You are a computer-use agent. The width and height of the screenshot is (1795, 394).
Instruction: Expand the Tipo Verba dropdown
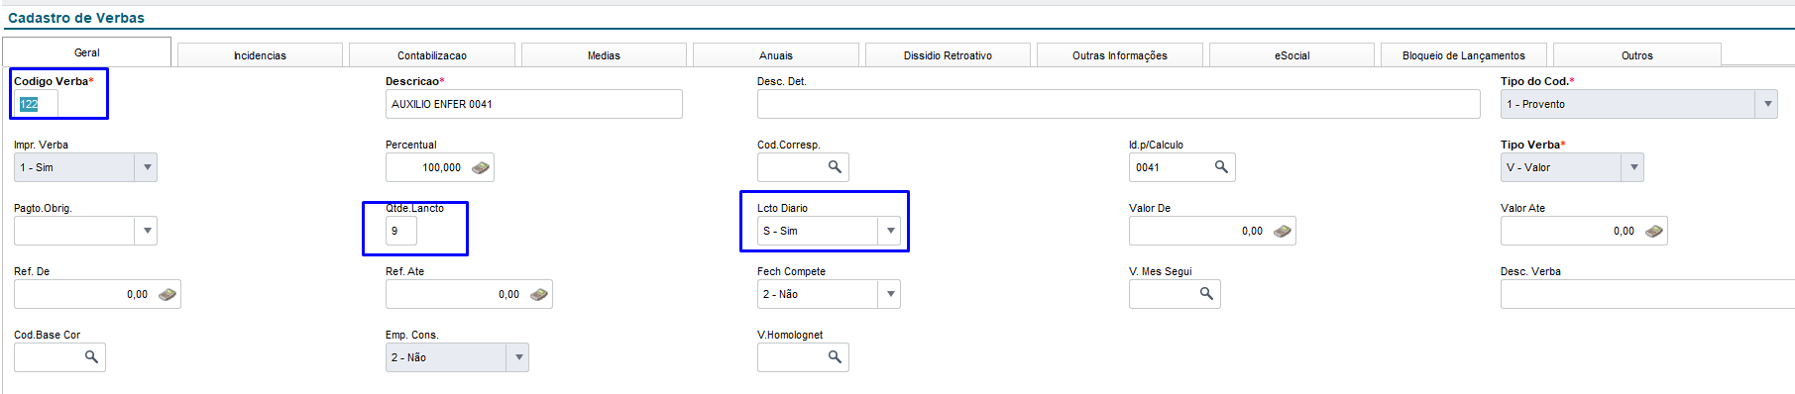1633,167
